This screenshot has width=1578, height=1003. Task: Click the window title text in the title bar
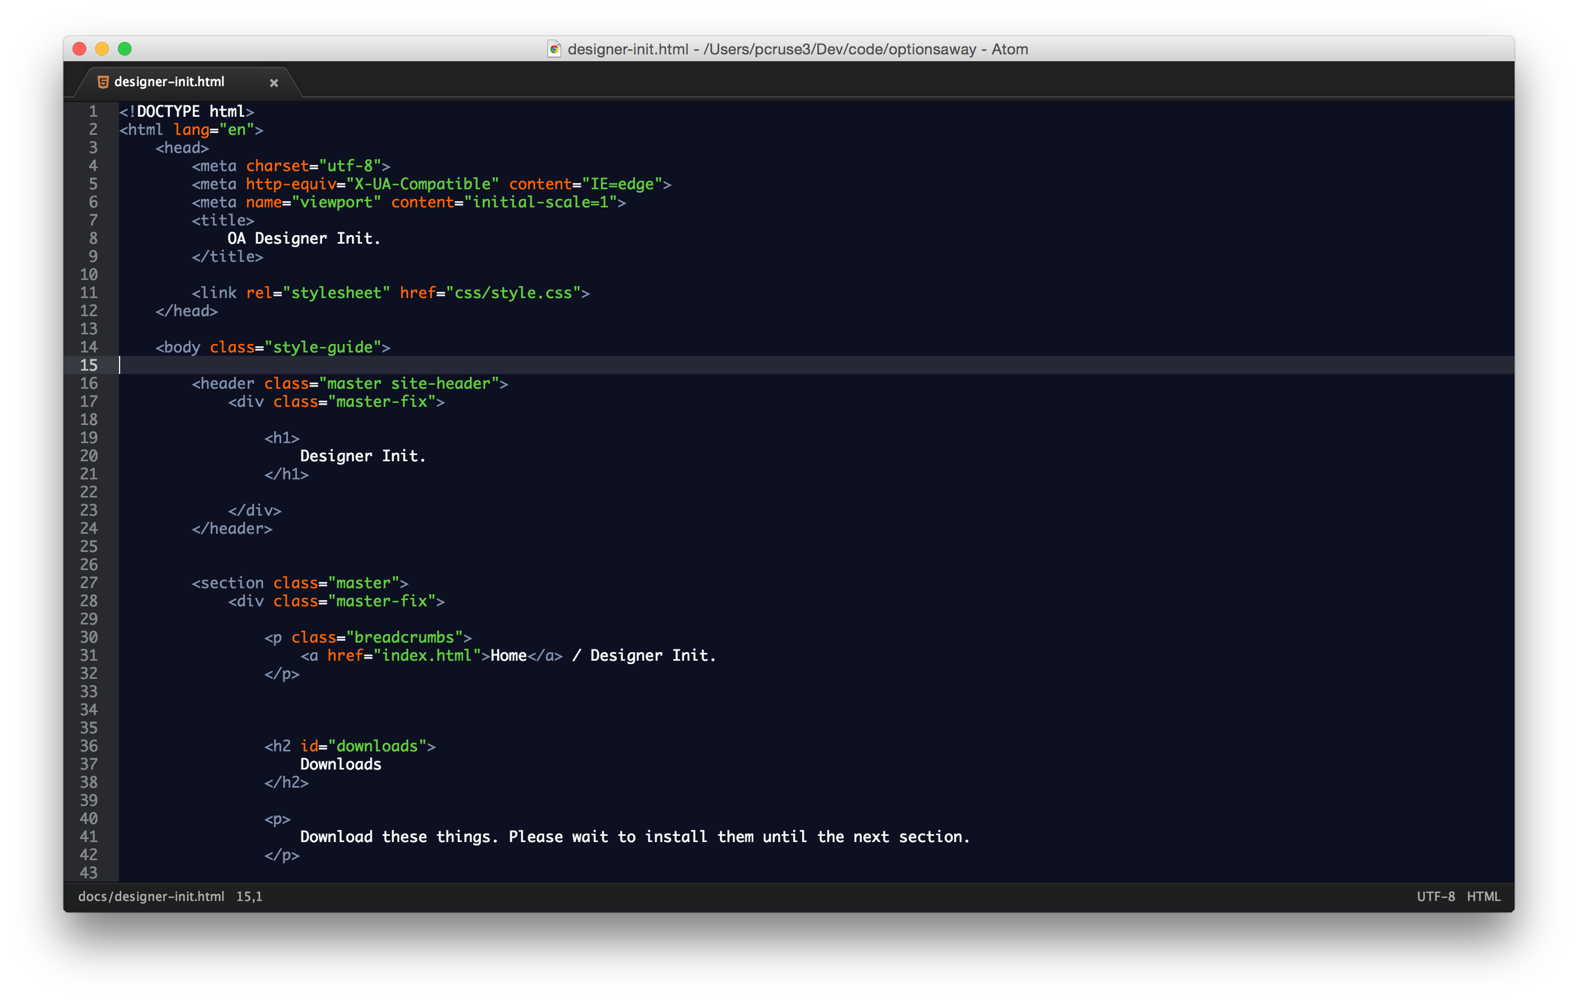pos(797,49)
